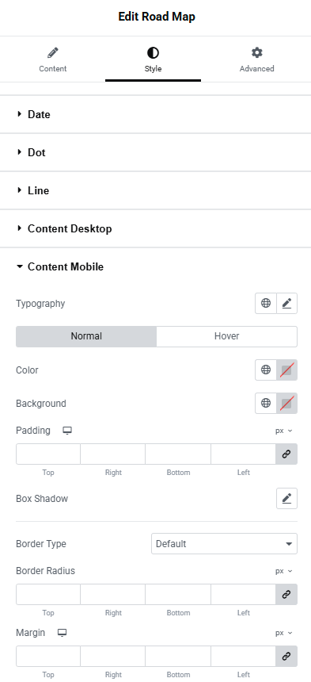Expand the Content Desktop section

(x=155, y=228)
